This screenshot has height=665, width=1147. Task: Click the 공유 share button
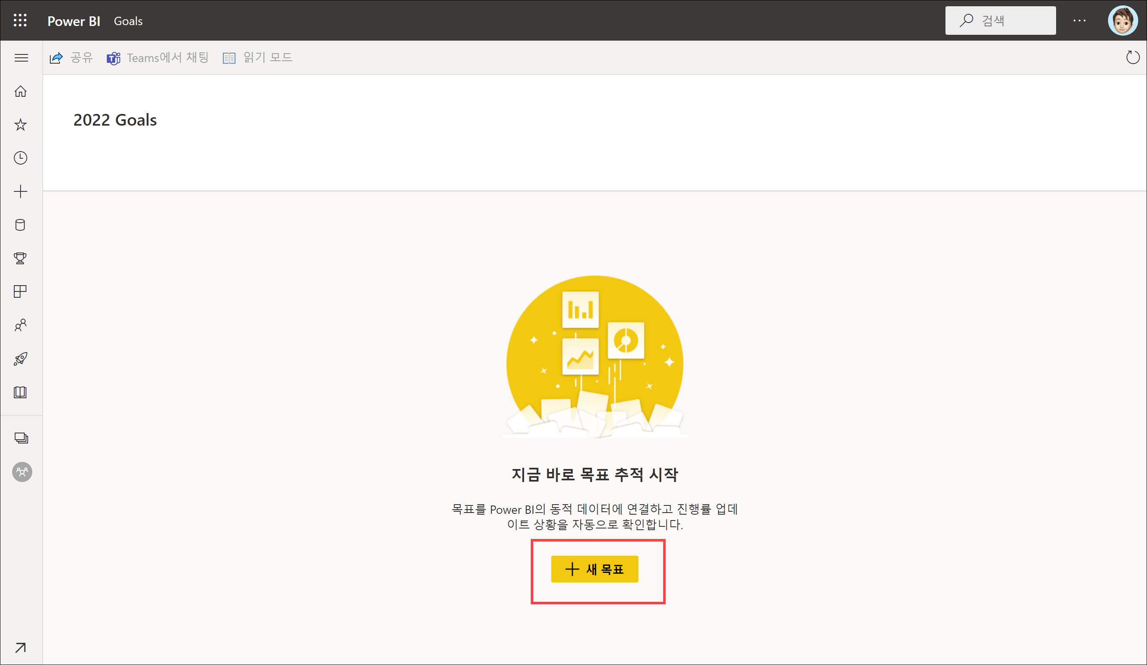pyautogui.click(x=72, y=58)
